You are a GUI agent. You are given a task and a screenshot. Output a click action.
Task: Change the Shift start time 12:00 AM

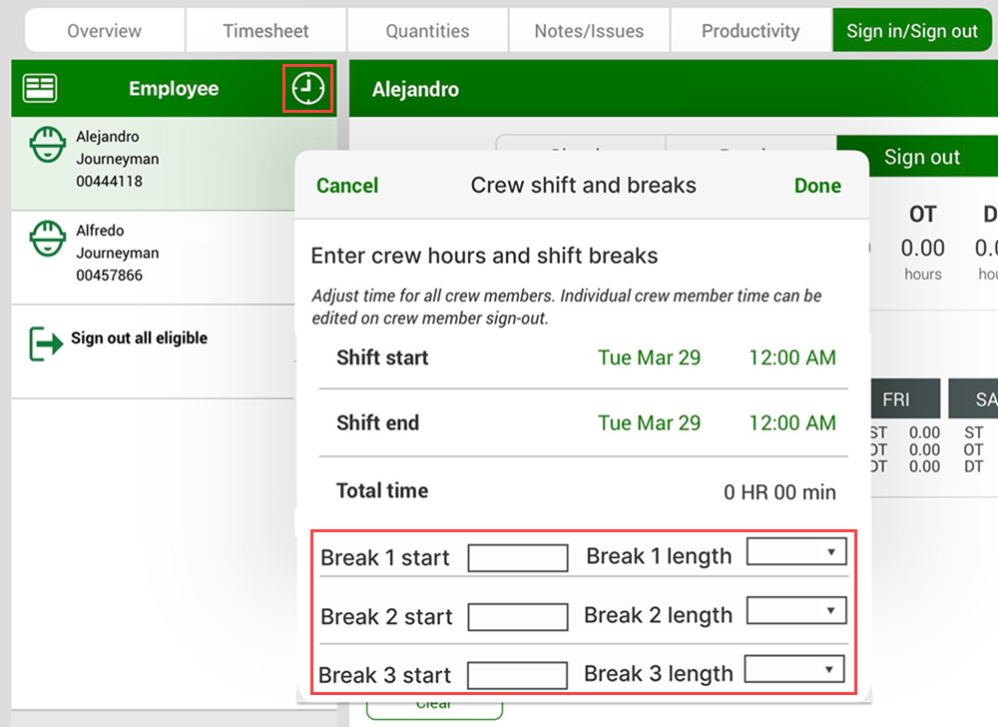coord(791,358)
